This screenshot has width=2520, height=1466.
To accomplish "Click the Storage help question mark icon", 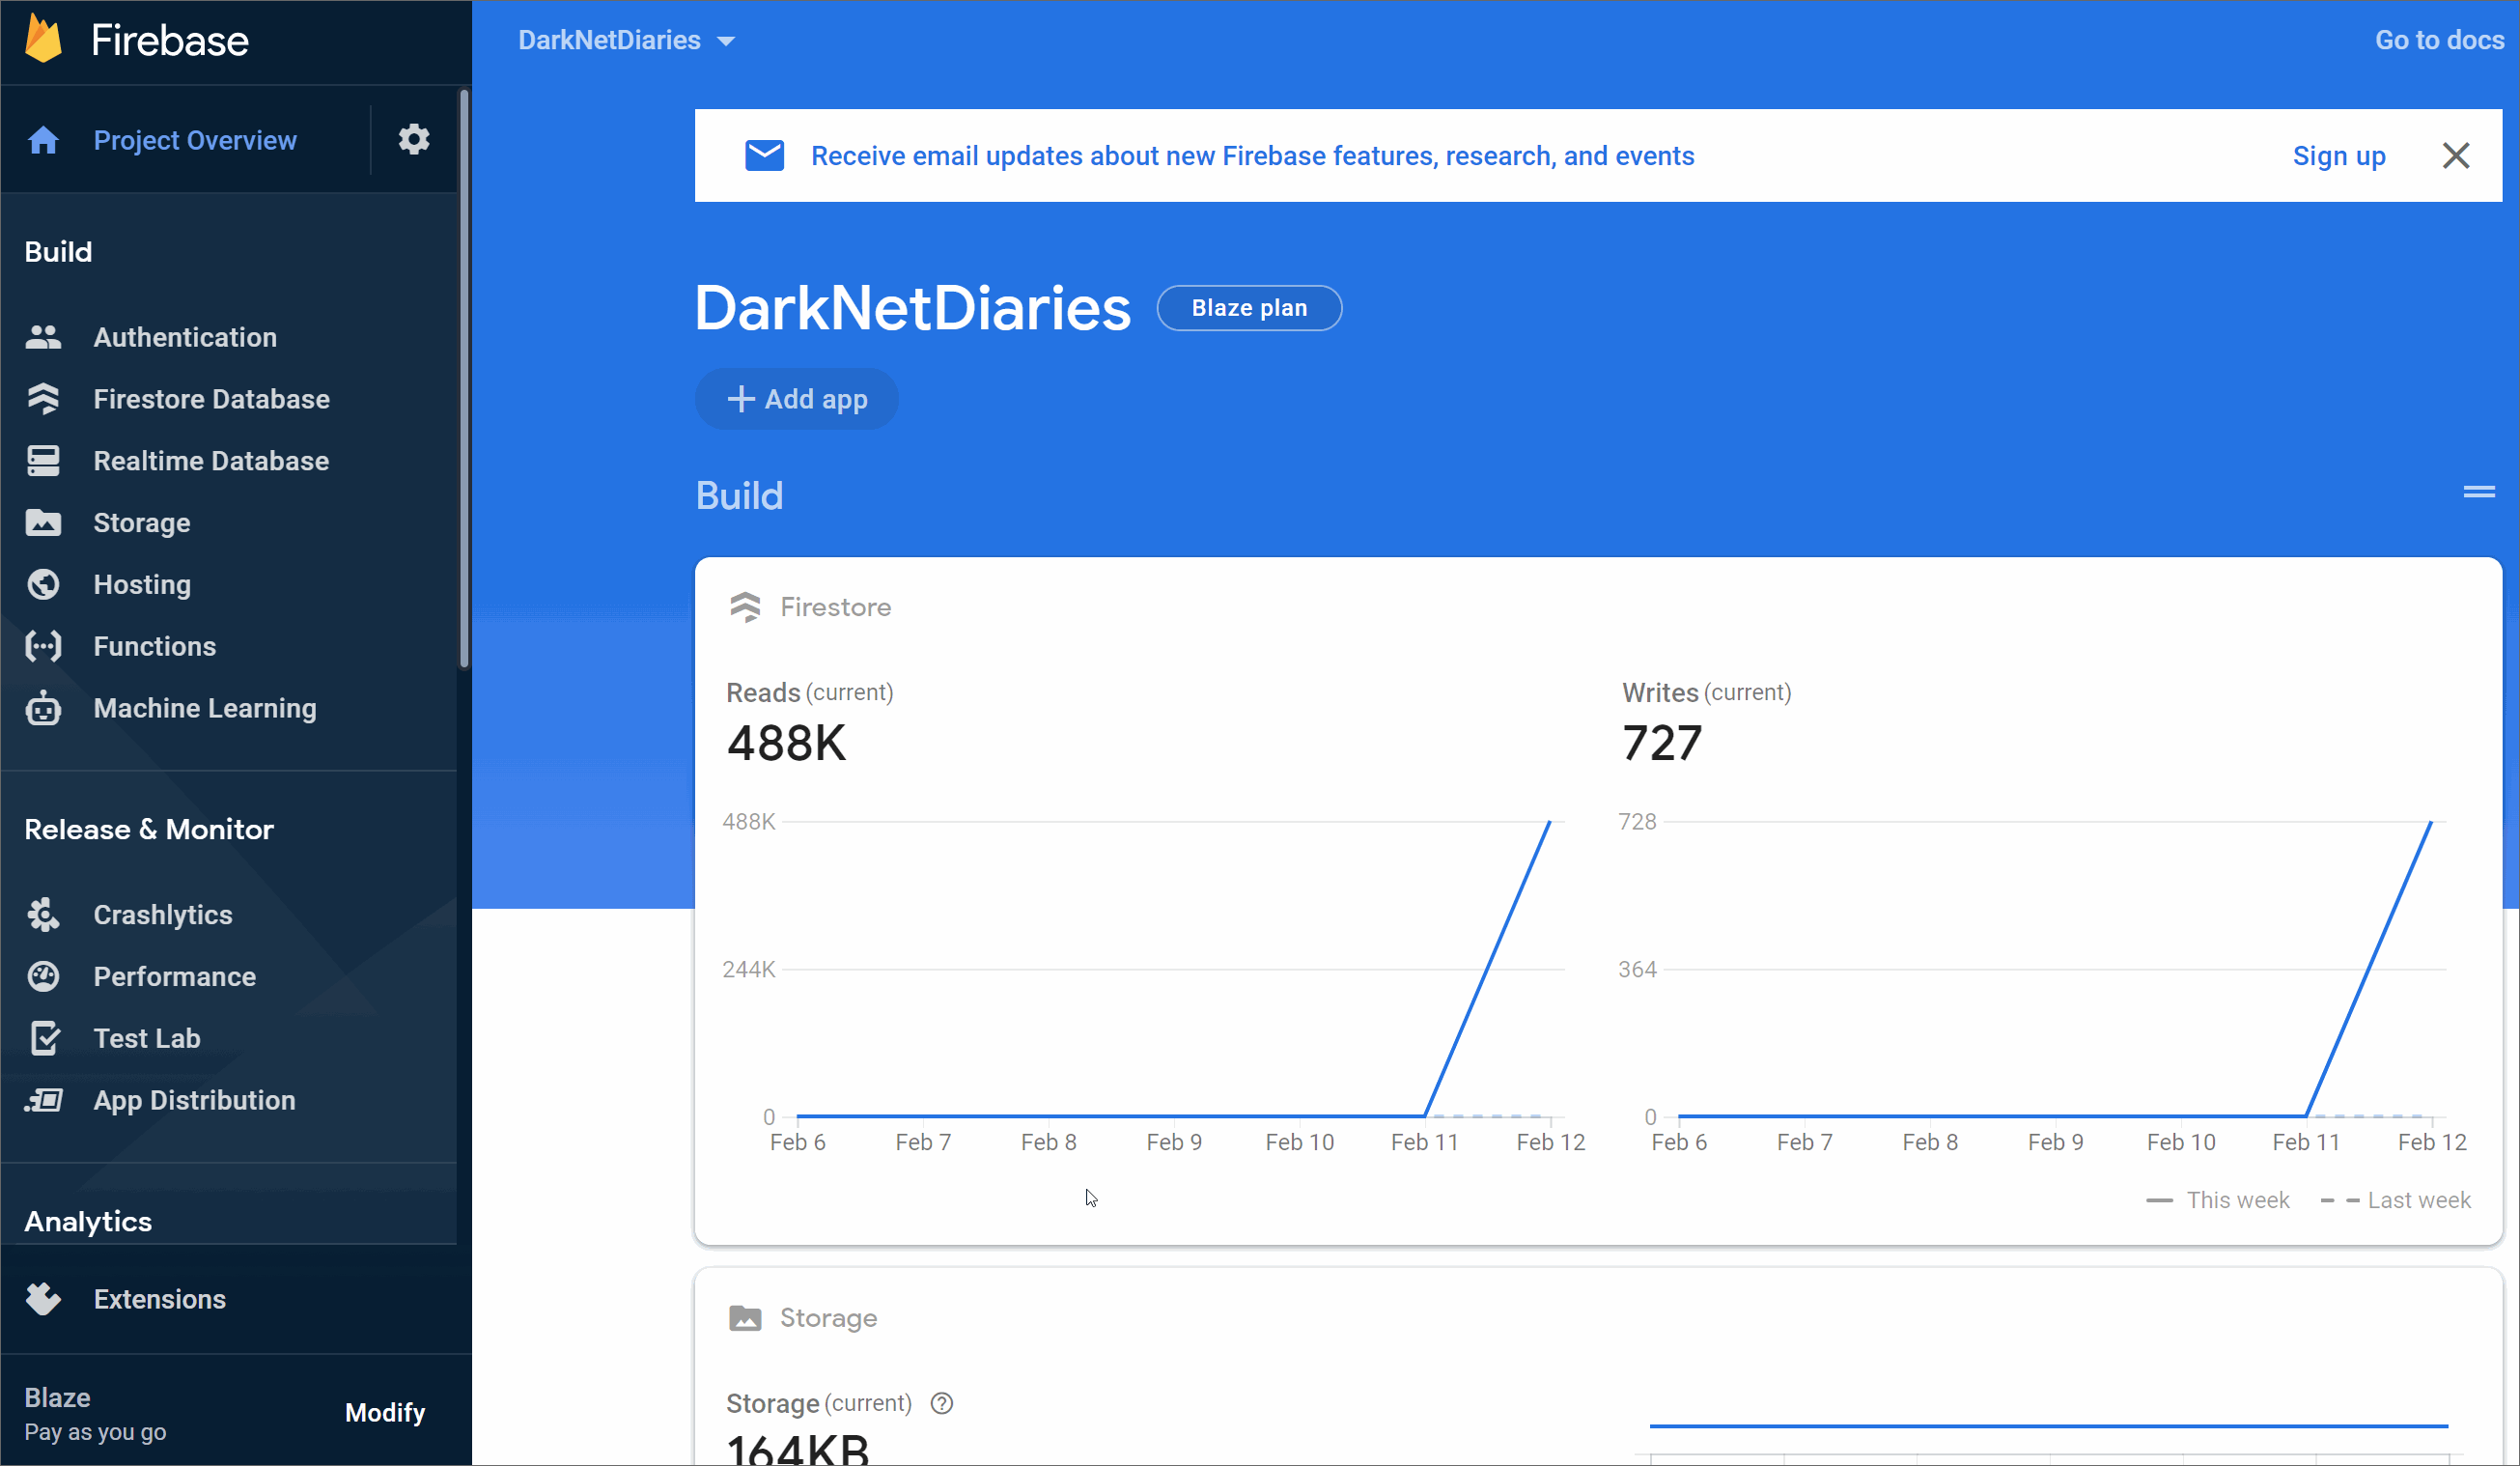I will click(x=941, y=1403).
